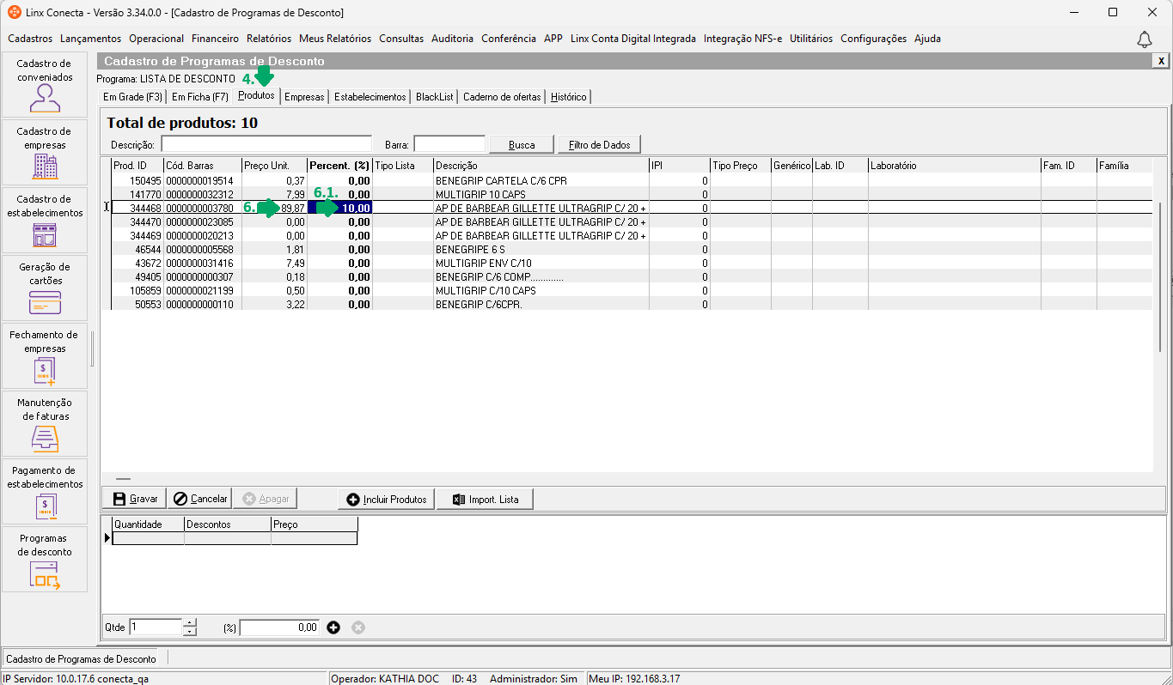This screenshot has height=685, width=1173.
Task: Open Programas de desconto sidebar icon
Action: click(x=45, y=559)
